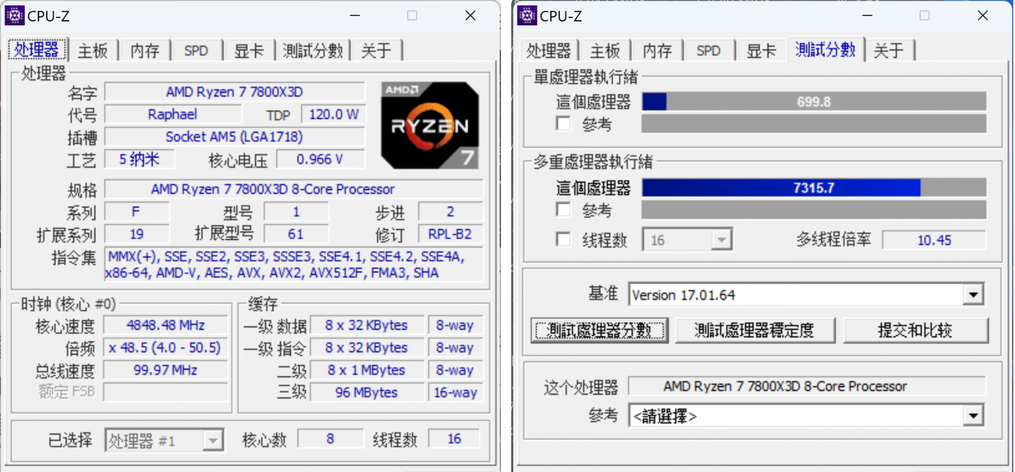This screenshot has height=472, width=1015.
Task: Close the left CPU-Z window
Action: click(471, 16)
